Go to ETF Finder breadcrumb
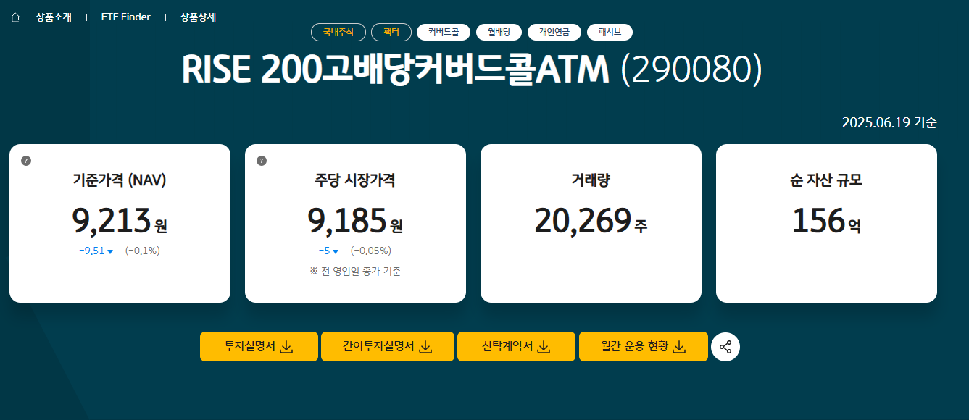Screen dimensions: 969x420 coord(126,17)
